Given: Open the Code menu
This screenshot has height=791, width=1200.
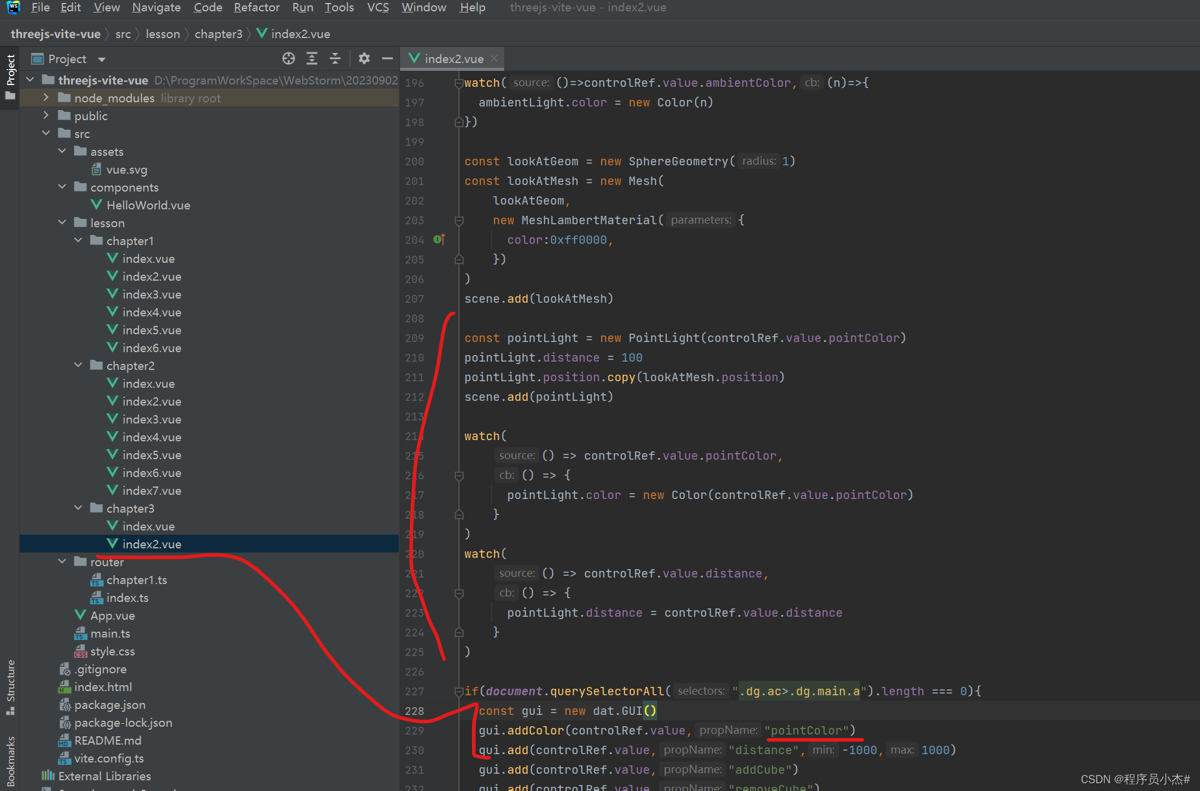Looking at the screenshot, I should coord(208,7).
